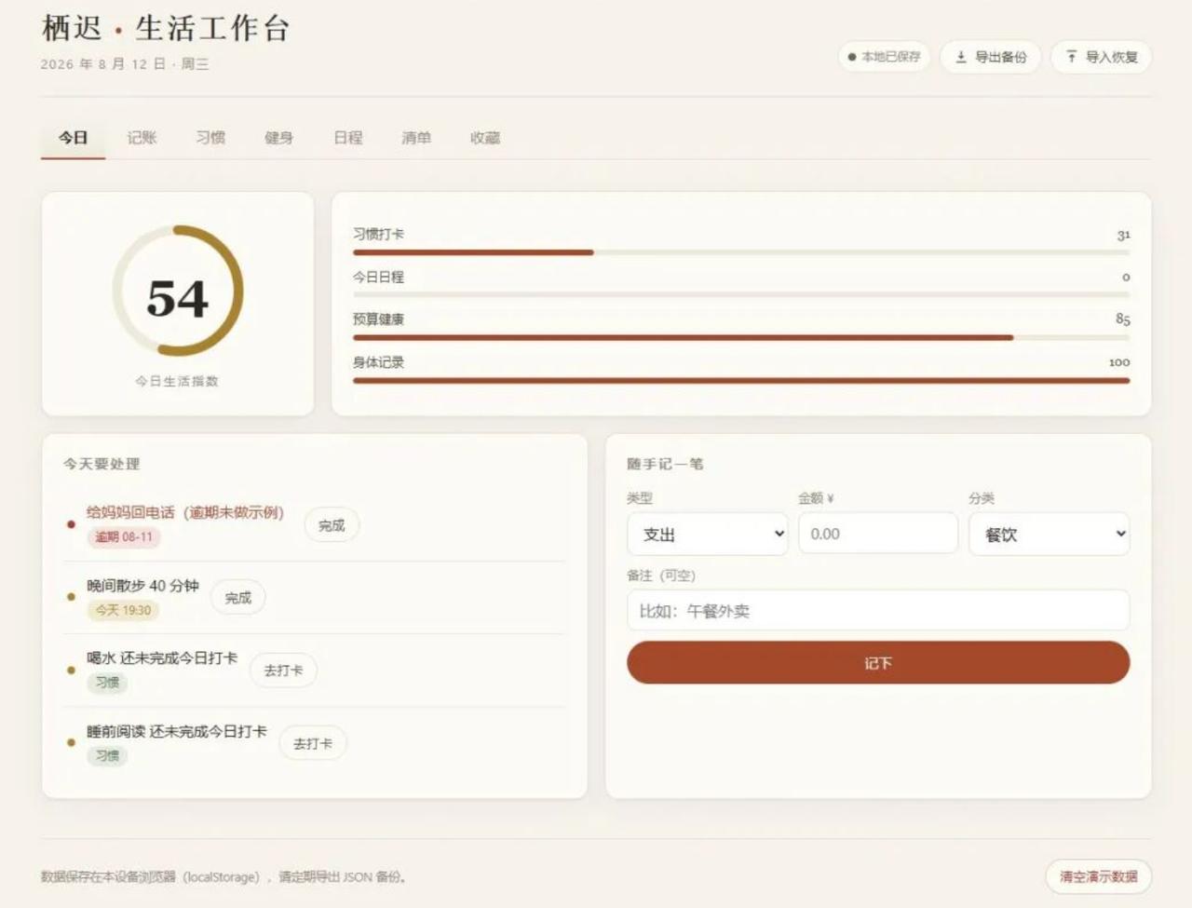The height and width of the screenshot is (908, 1192).
Task: Switch to the 清单 tab
Action: pyautogui.click(x=416, y=138)
